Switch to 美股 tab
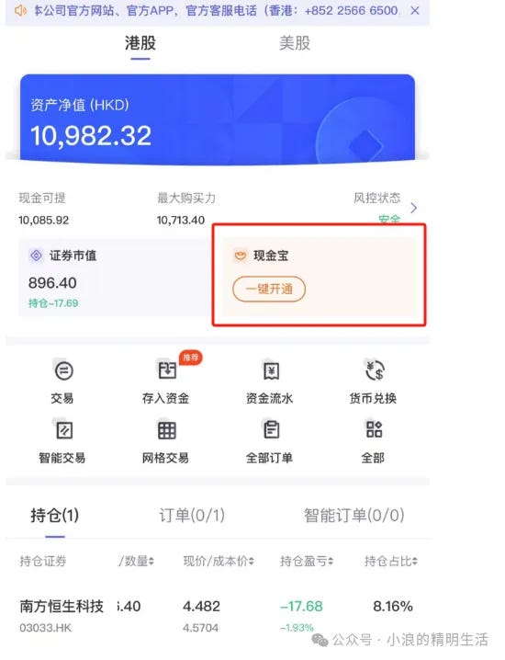This screenshot has width=505, height=660. 295,43
